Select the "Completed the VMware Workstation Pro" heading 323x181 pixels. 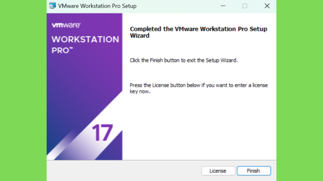point(198,32)
